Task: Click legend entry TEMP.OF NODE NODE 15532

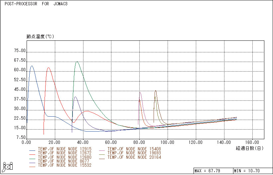Action: [x=65, y=165]
